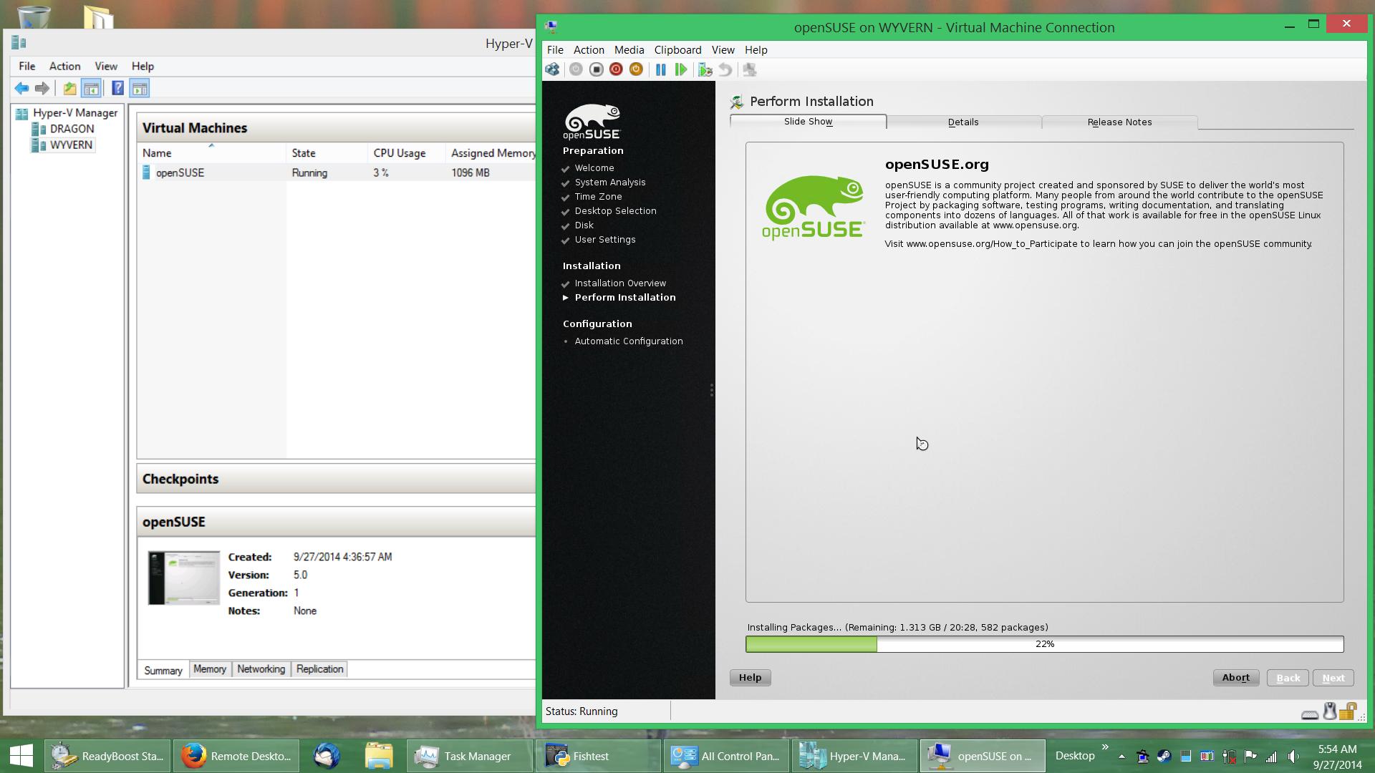This screenshot has height=773, width=1375.
Task: Open the Action menu in the VM Connection window
Action: 589,50
